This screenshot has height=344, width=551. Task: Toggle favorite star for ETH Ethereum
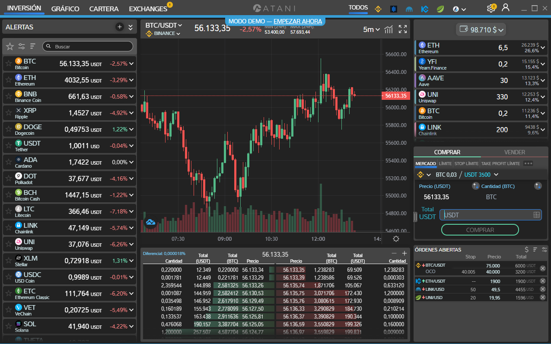click(8, 80)
